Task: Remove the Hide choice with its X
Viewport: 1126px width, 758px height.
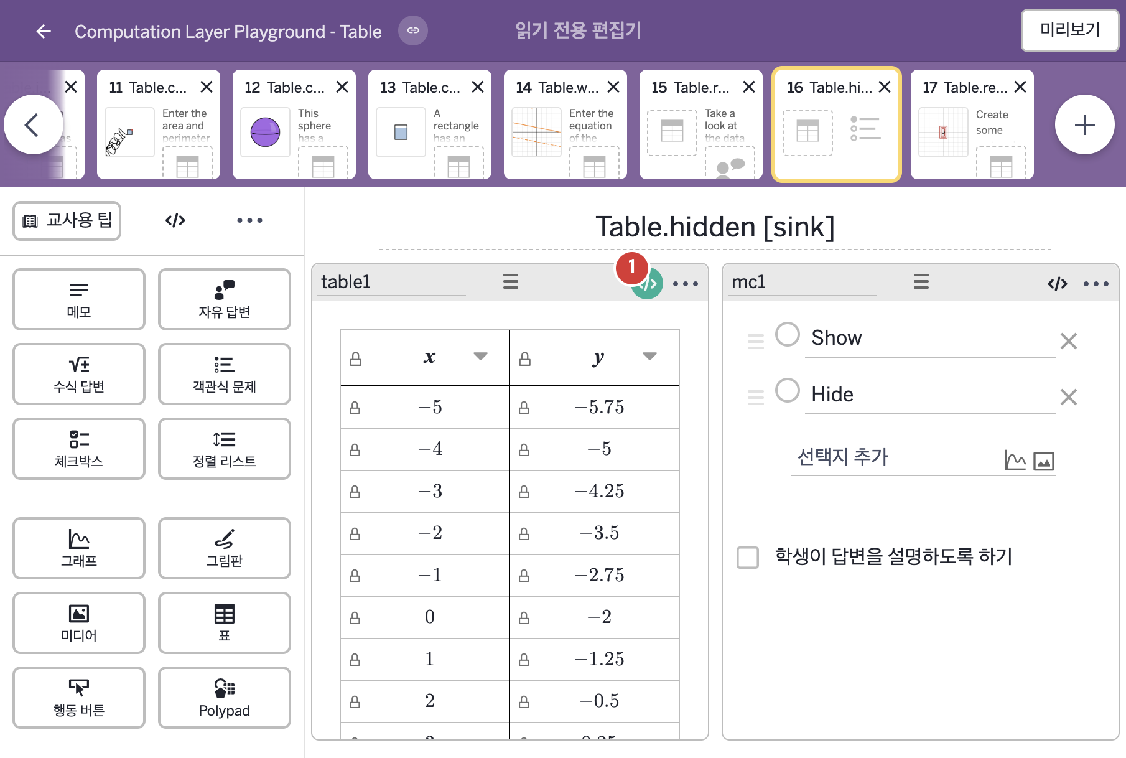Action: pos(1069,396)
